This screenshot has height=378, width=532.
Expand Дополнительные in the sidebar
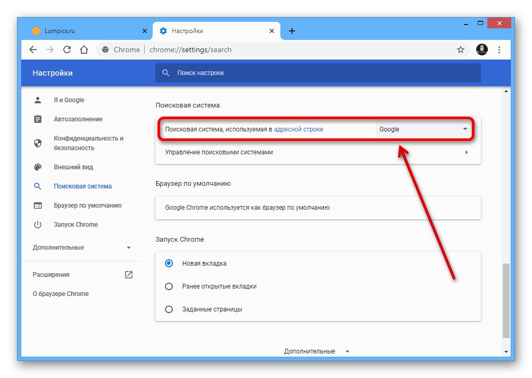click(x=82, y=248)
